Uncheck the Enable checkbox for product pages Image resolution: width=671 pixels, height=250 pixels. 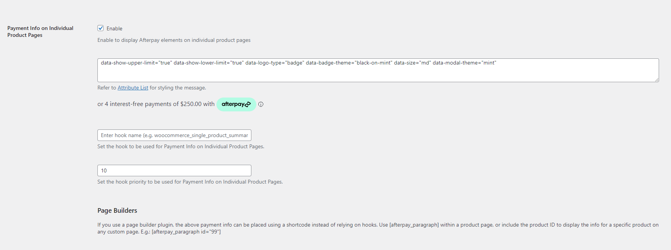tap(100, 28)
